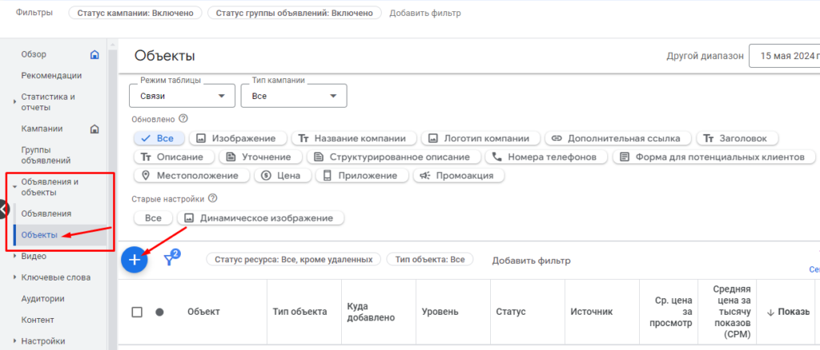The image size is (820, 350).
Task: Filter by Описание chip
Action: (174, 157)
